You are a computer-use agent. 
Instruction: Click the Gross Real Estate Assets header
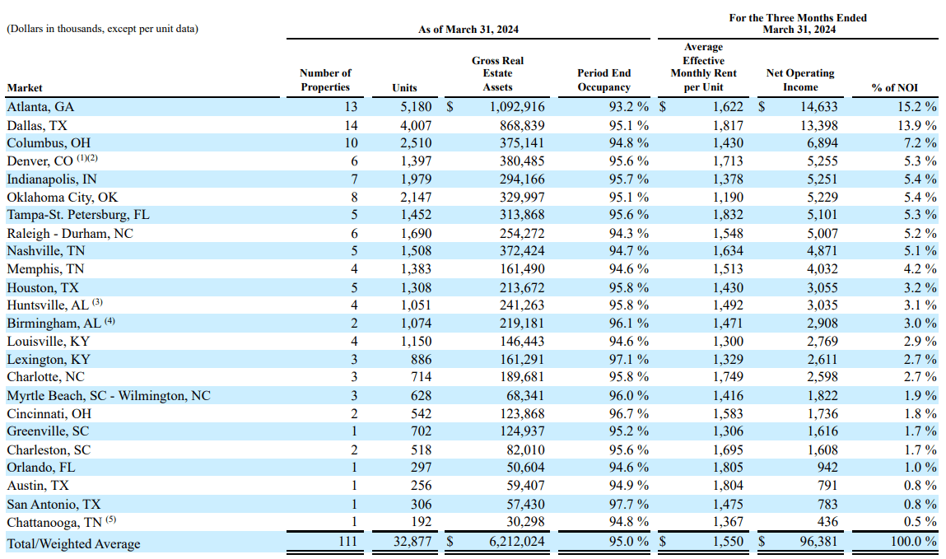pos(497,72)
